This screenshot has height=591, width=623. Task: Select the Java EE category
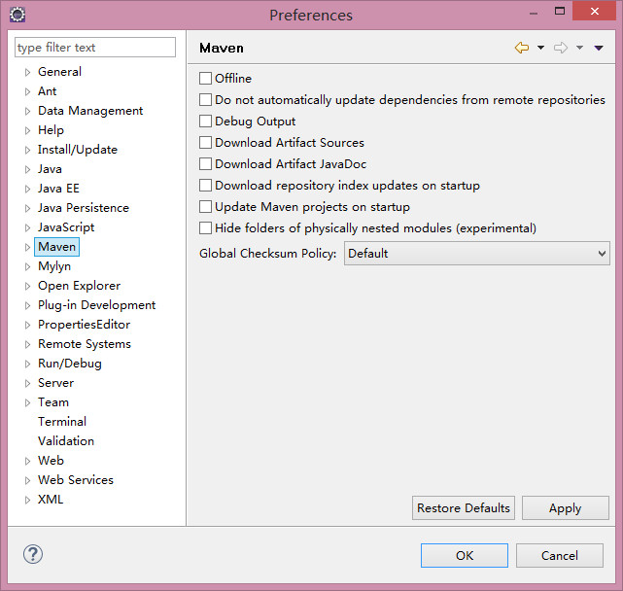(x=58, y=189)
